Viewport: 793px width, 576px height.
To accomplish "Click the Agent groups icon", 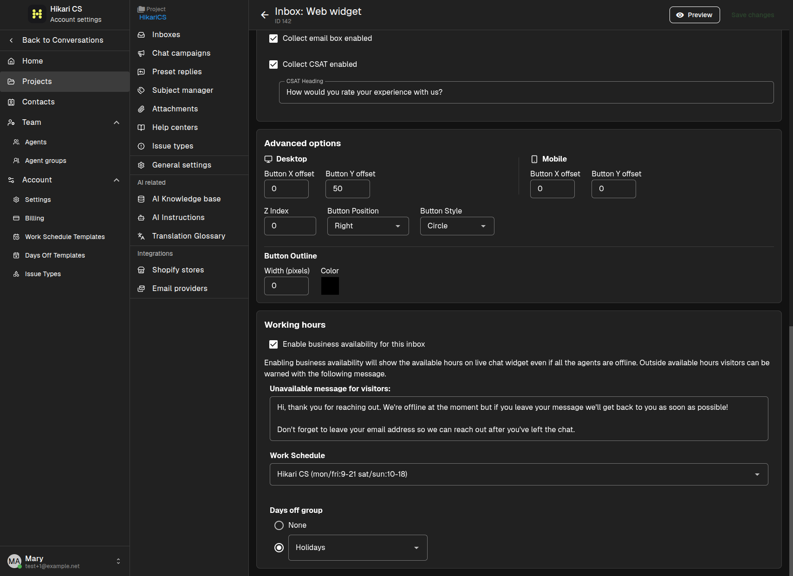I will pyautogui.click(x=16, y=161).
